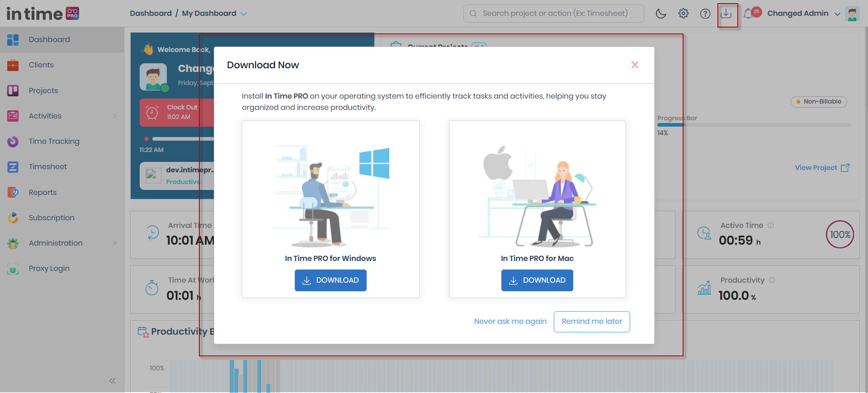Click the In Time PRO logo

42,14
